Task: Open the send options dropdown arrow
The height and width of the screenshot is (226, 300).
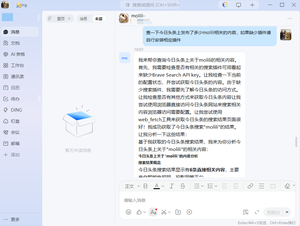Action: click(287, 212)
